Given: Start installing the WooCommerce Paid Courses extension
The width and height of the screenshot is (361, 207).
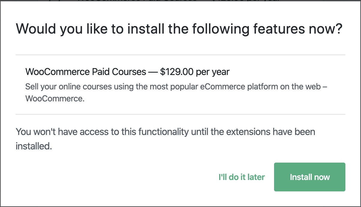Looking at the screenshot, I should click(x=309, y=177).
